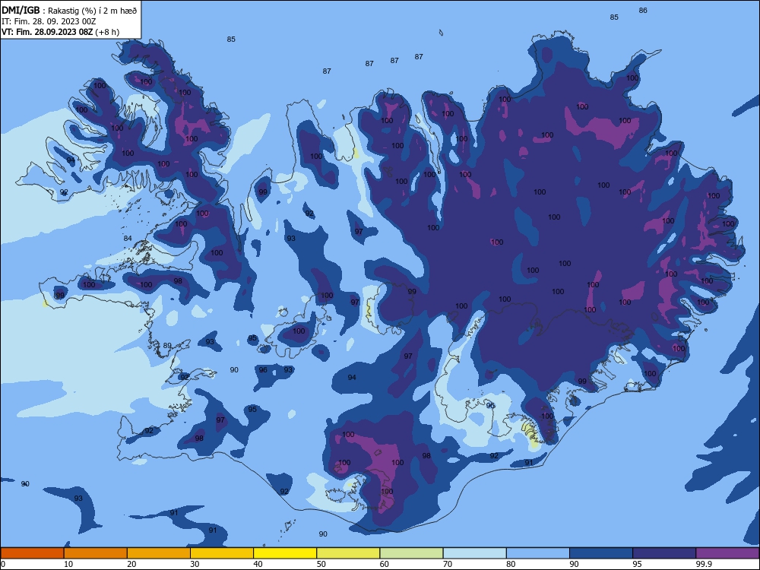Click the legend tick label '10'
The height and width of the screenshot is (570, 760).
[68, 564]
